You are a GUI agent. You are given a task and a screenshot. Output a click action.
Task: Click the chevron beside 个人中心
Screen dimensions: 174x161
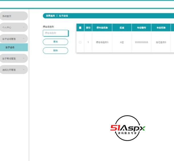tap(24, 27)
